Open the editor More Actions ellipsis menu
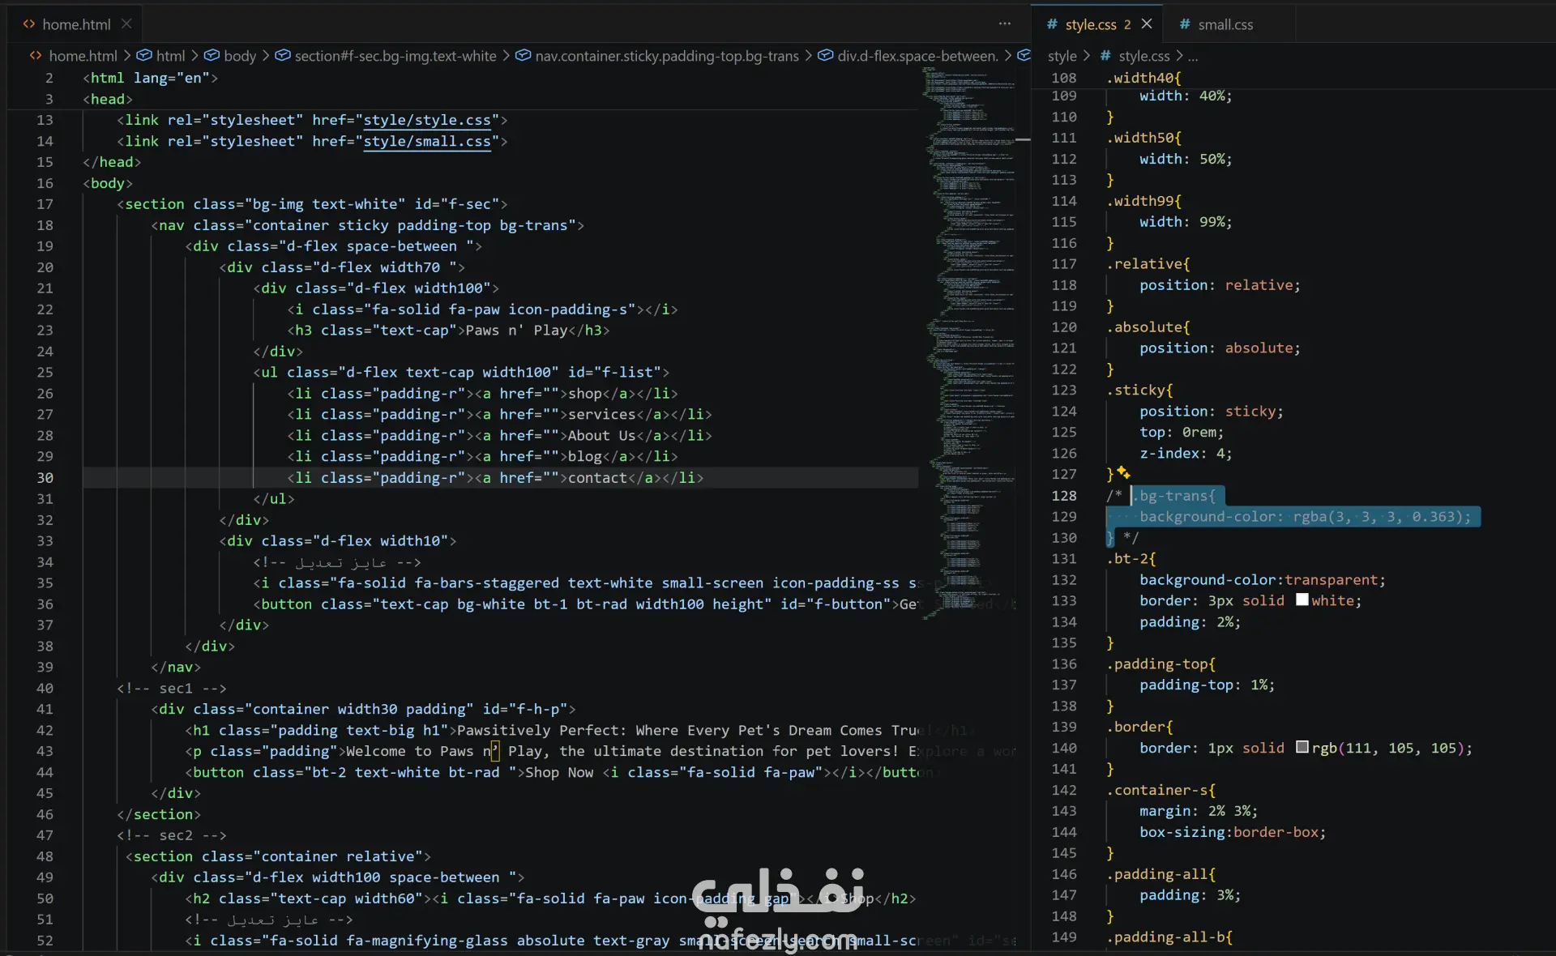Viewport: 1556px width, 956px height. (x=1005, y=24)
